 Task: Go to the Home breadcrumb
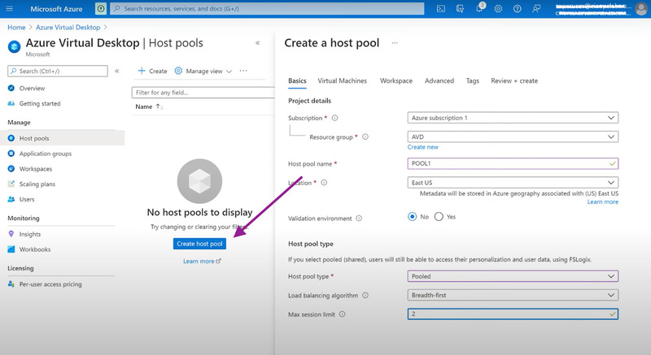click(x=16, y=28)
